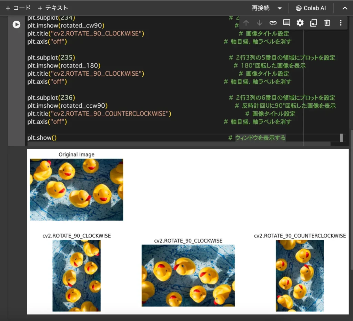
Task: Open the cell in a mirrored tab
Action: (313, 23)
